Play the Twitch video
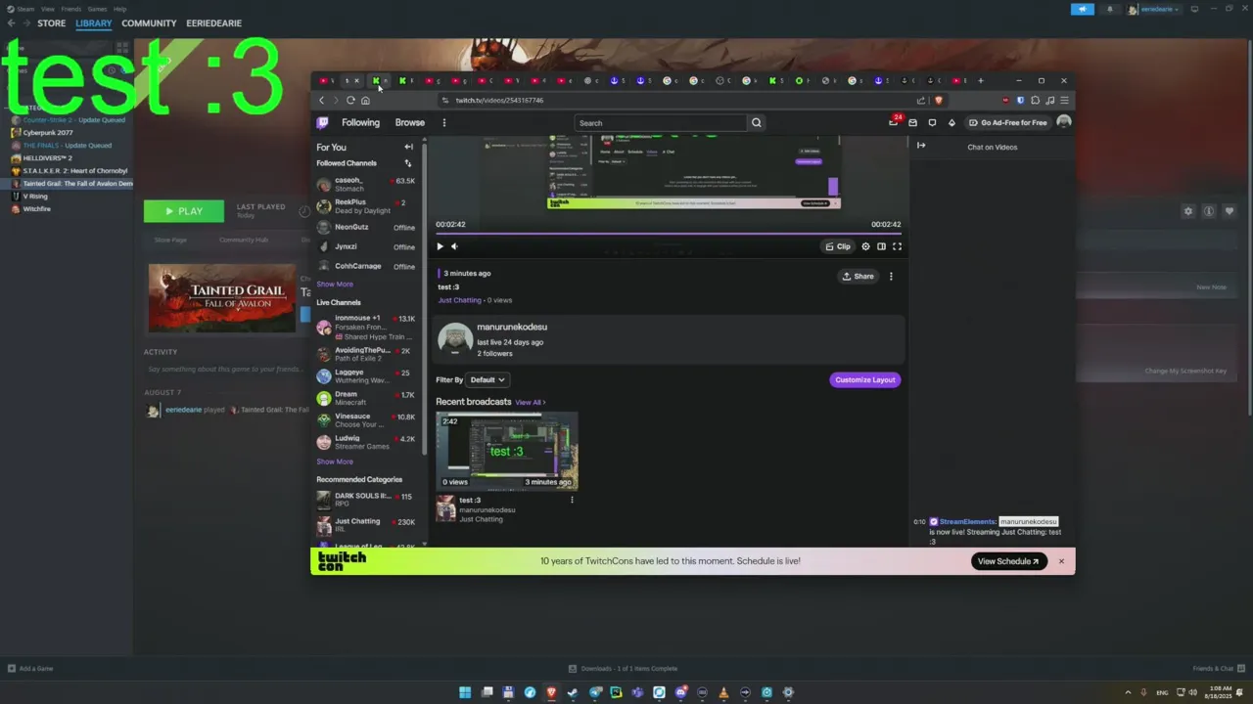 (x=440, y=246)
